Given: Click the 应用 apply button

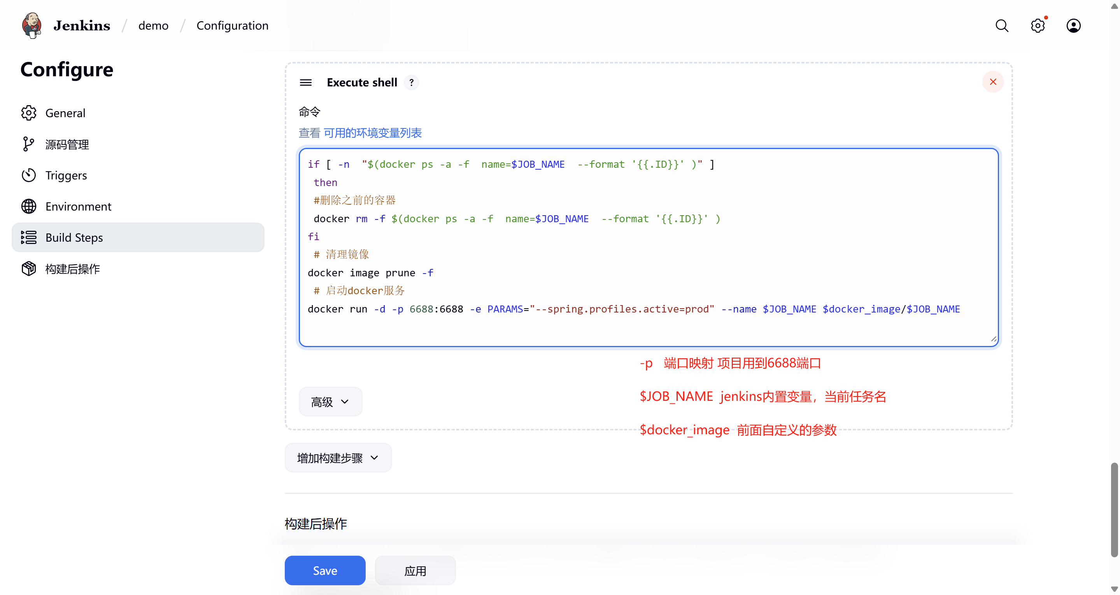Looking at the screenshot, I should tap(415, 570).
